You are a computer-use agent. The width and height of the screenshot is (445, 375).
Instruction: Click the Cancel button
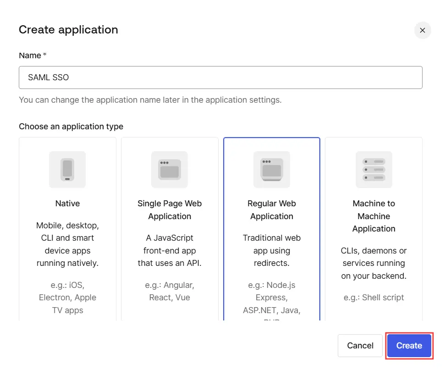click(360, 346)
